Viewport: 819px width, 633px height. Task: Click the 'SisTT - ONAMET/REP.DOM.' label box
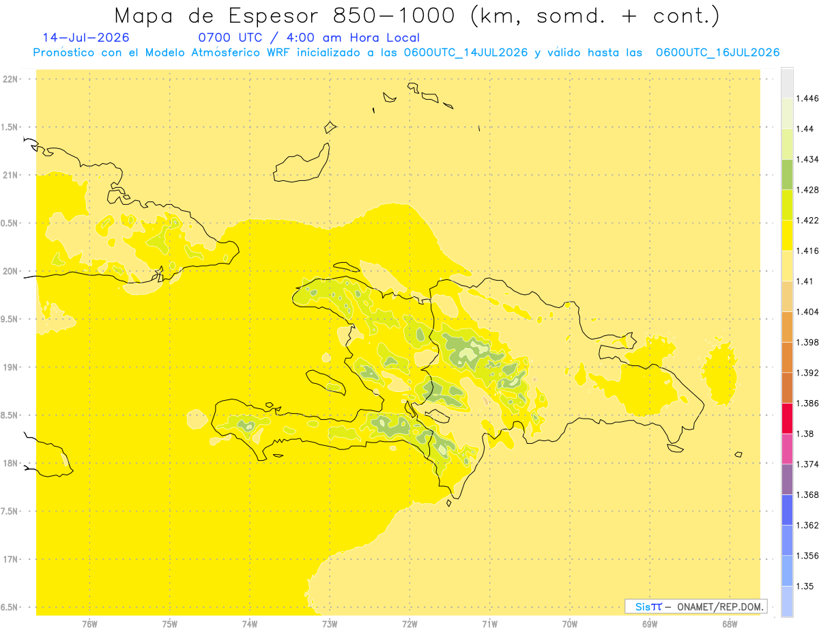pyautogui.click(x=696, y=606)
